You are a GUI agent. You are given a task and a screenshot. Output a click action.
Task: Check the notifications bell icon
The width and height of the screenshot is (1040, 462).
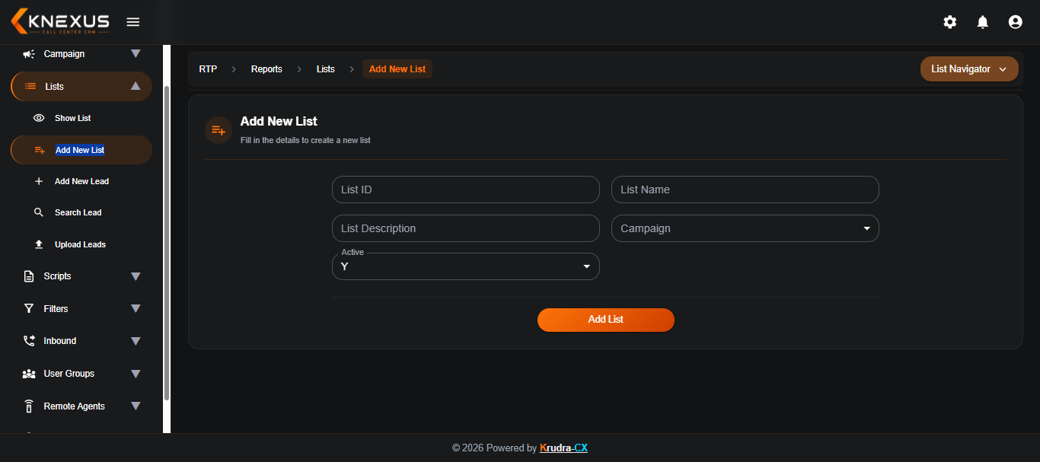click(983, 22)
